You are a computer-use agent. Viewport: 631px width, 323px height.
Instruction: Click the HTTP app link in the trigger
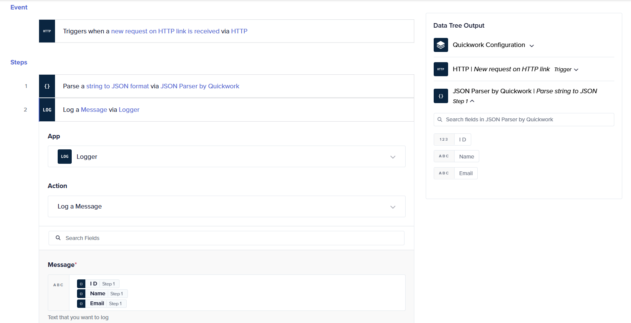239,31
